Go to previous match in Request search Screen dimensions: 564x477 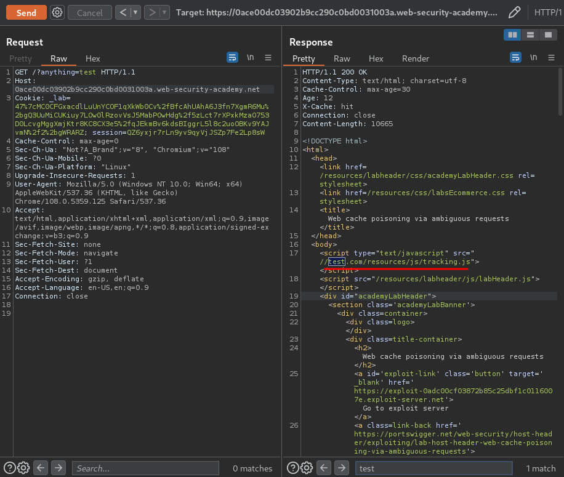point(41,468)
